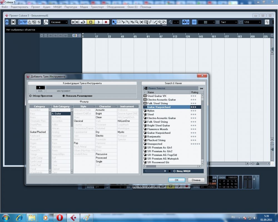Open track list header dropdown arrow
This screenshot has height=222, width=278.
click(41, 36)
